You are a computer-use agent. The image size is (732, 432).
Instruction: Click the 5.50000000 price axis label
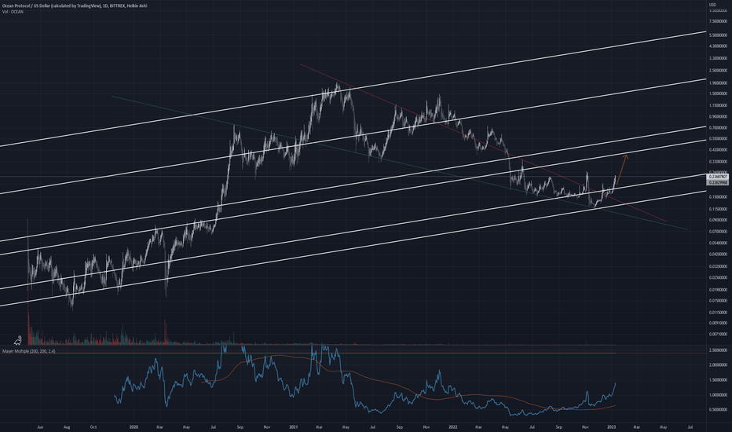coord(718,35)
